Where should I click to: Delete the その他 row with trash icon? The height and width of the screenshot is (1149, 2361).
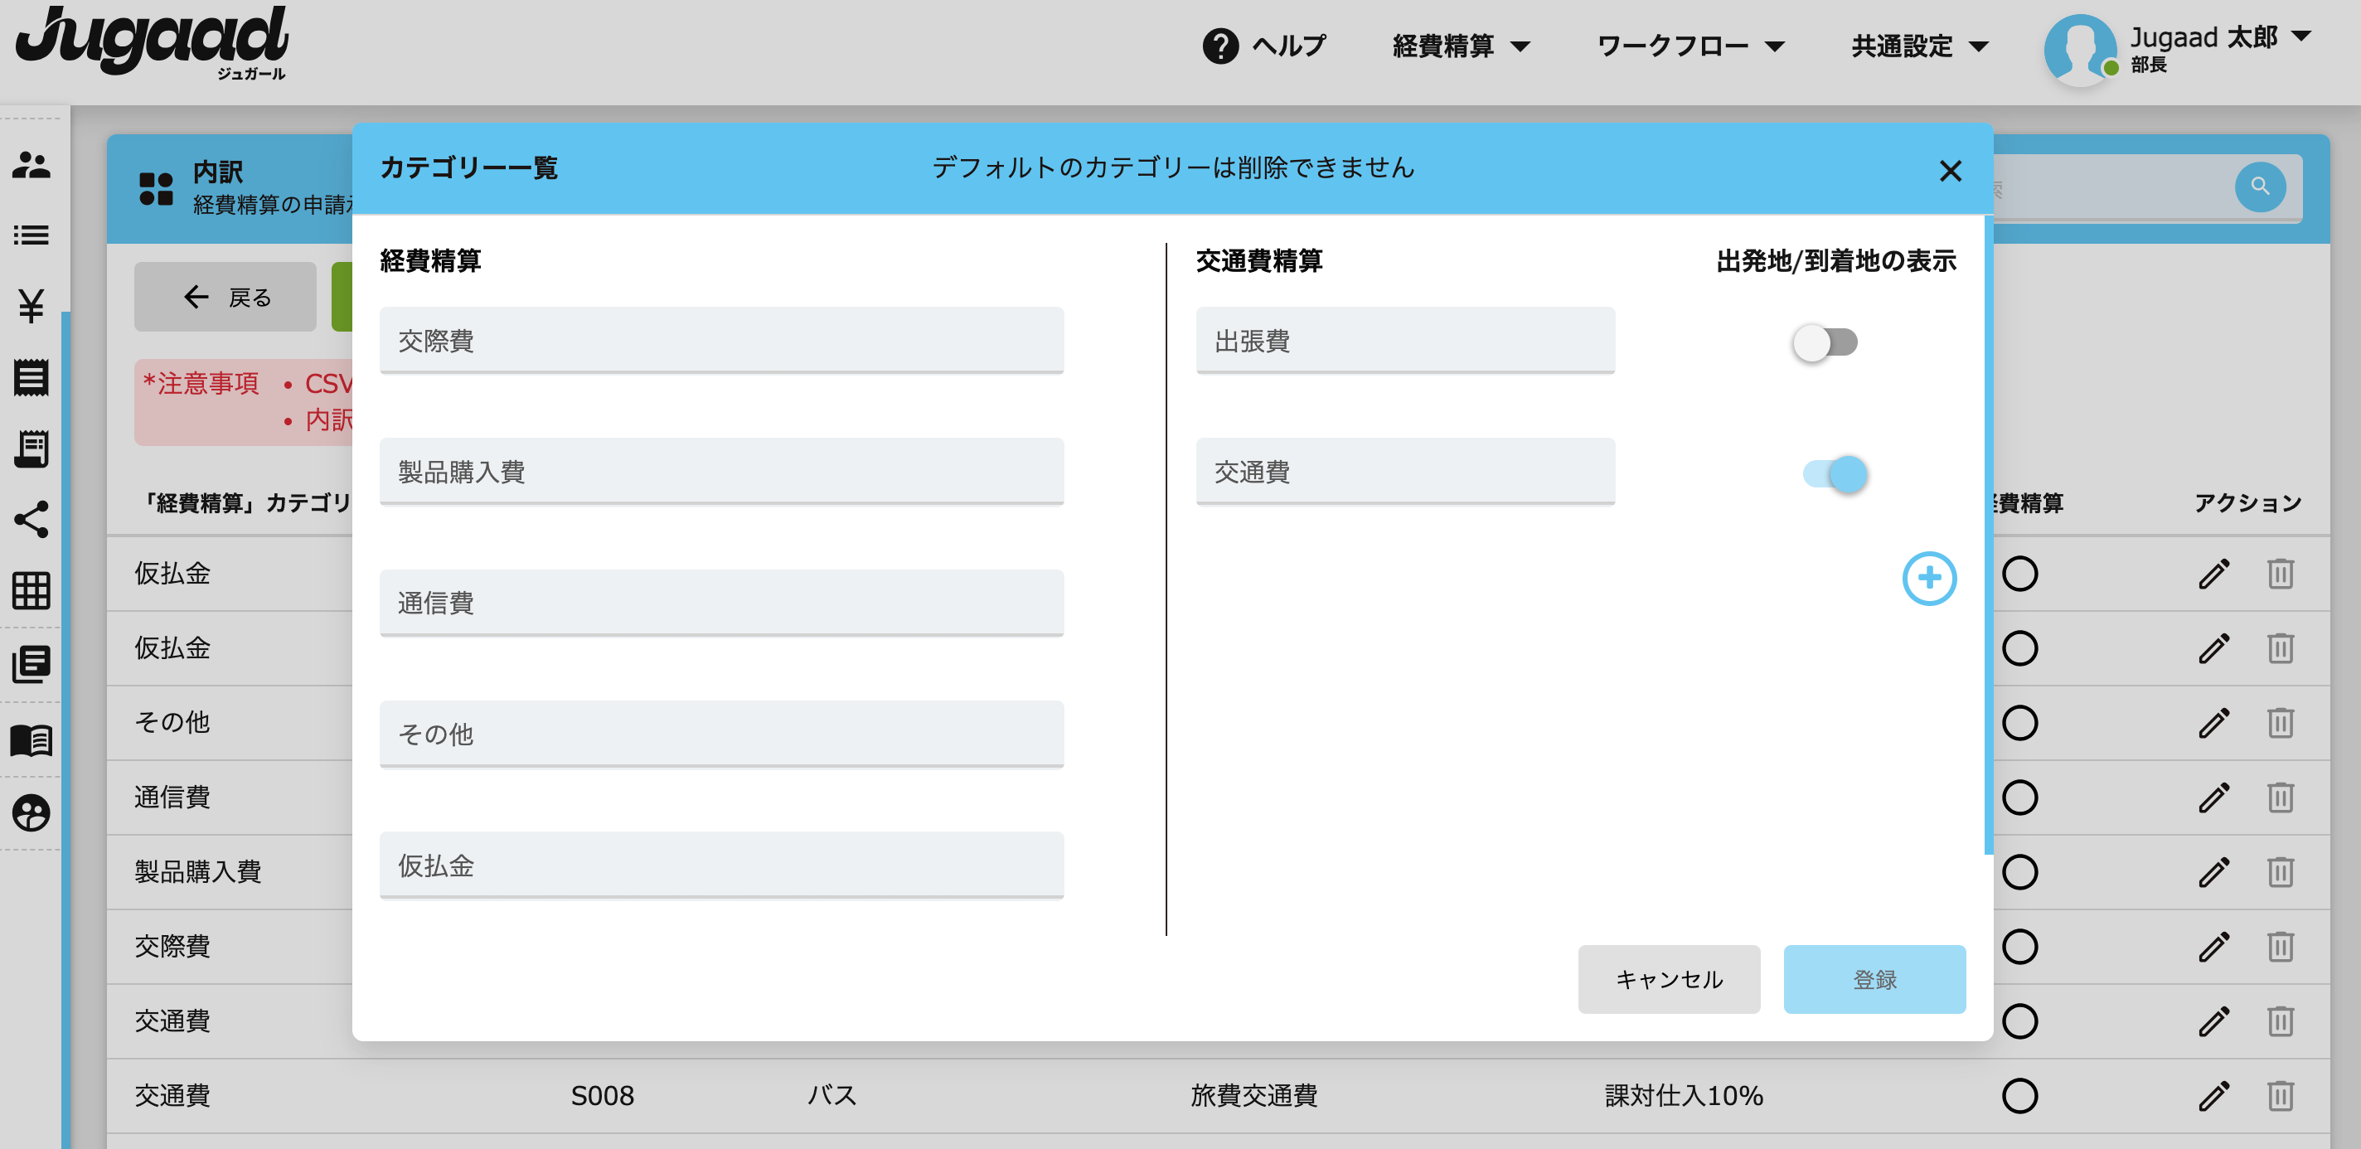pyautogui.click(x=2281, y=723)
